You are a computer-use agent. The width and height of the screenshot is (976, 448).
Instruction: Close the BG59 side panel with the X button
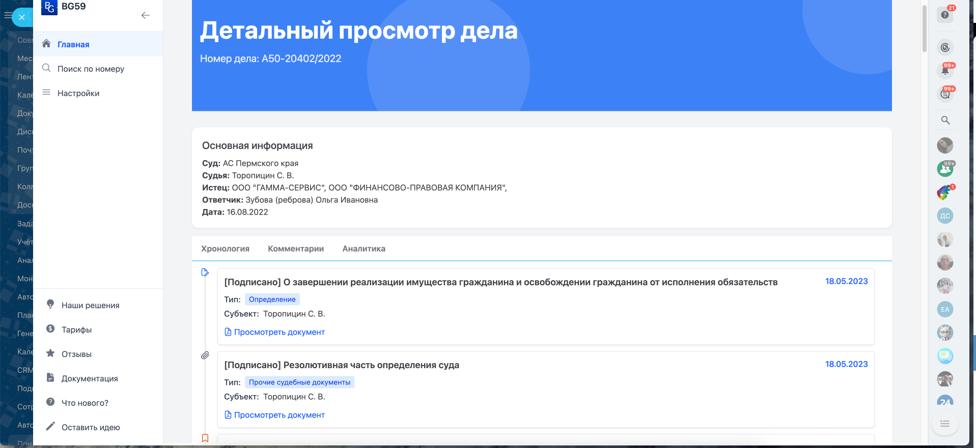pos(22,17)
